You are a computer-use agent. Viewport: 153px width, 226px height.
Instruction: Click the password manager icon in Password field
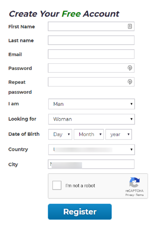coord(130,68)
